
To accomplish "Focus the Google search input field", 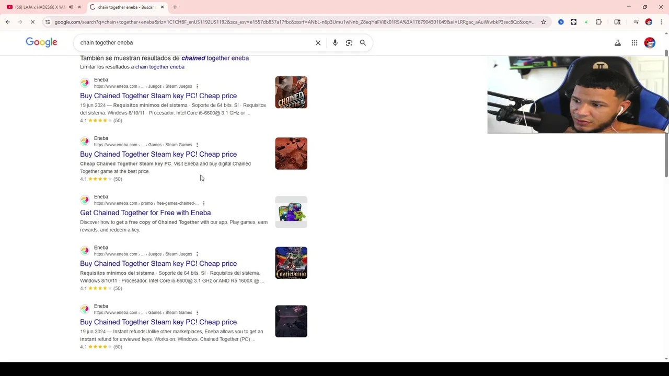I will tap(193, 43).
